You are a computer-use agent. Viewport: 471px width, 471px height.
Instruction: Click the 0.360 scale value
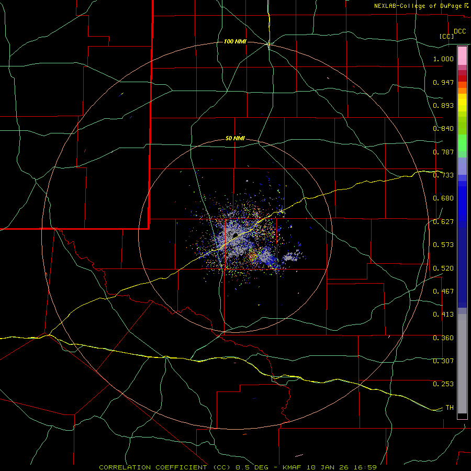(443, 338)
